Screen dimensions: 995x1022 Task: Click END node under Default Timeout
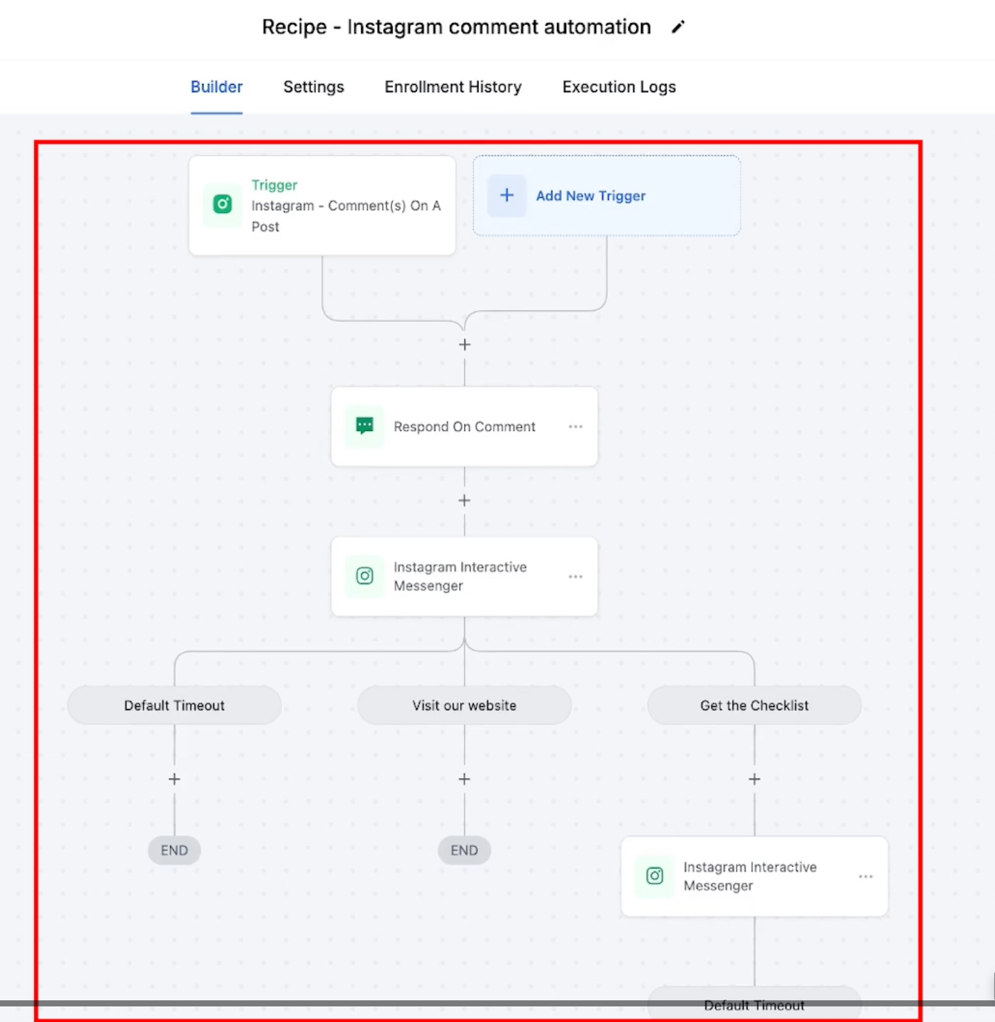pyautogui.click(x=174, y=851)
